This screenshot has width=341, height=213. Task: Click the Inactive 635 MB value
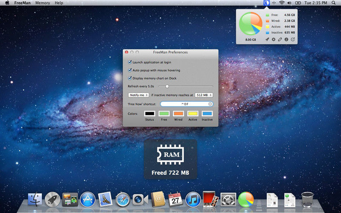(290, 33)
